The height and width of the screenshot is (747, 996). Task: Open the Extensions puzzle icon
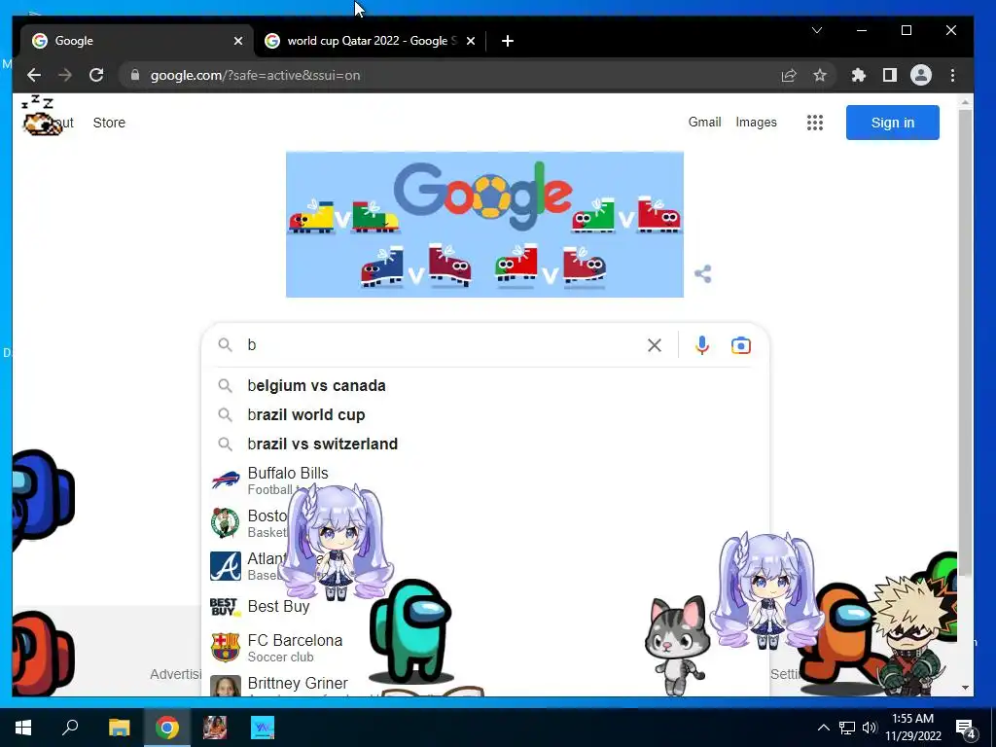tap(858, 75)
